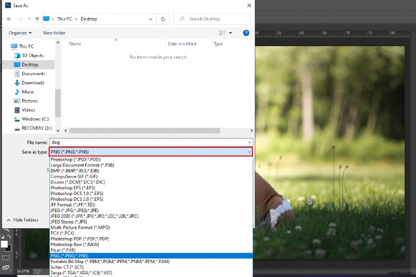Screen dimensions: 416x277
Task: Click This PC in the address path
Action: [64, 19]
